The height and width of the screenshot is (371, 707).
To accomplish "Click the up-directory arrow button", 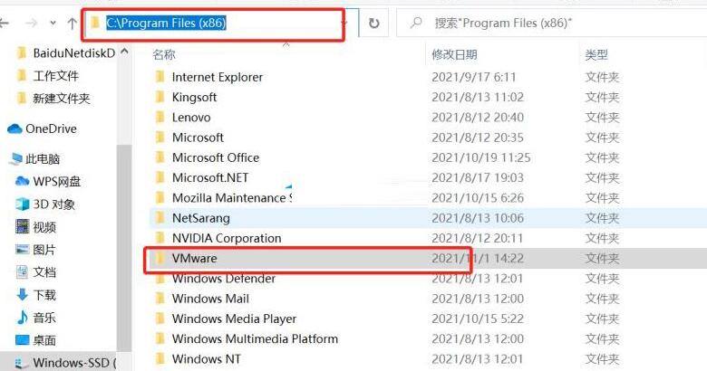I will [x=72, y=23].
